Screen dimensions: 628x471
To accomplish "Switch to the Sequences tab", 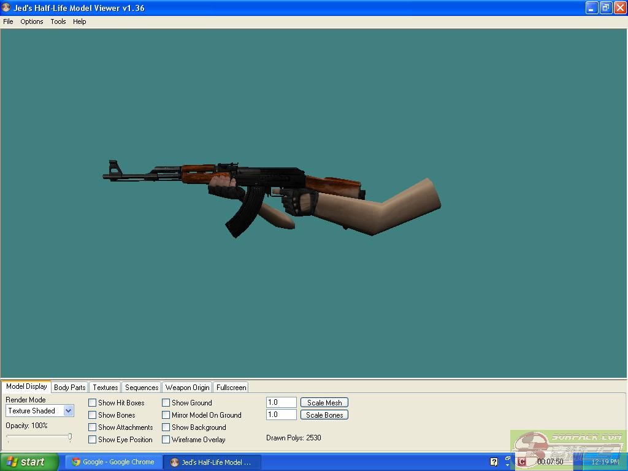I will click(142, 388).
